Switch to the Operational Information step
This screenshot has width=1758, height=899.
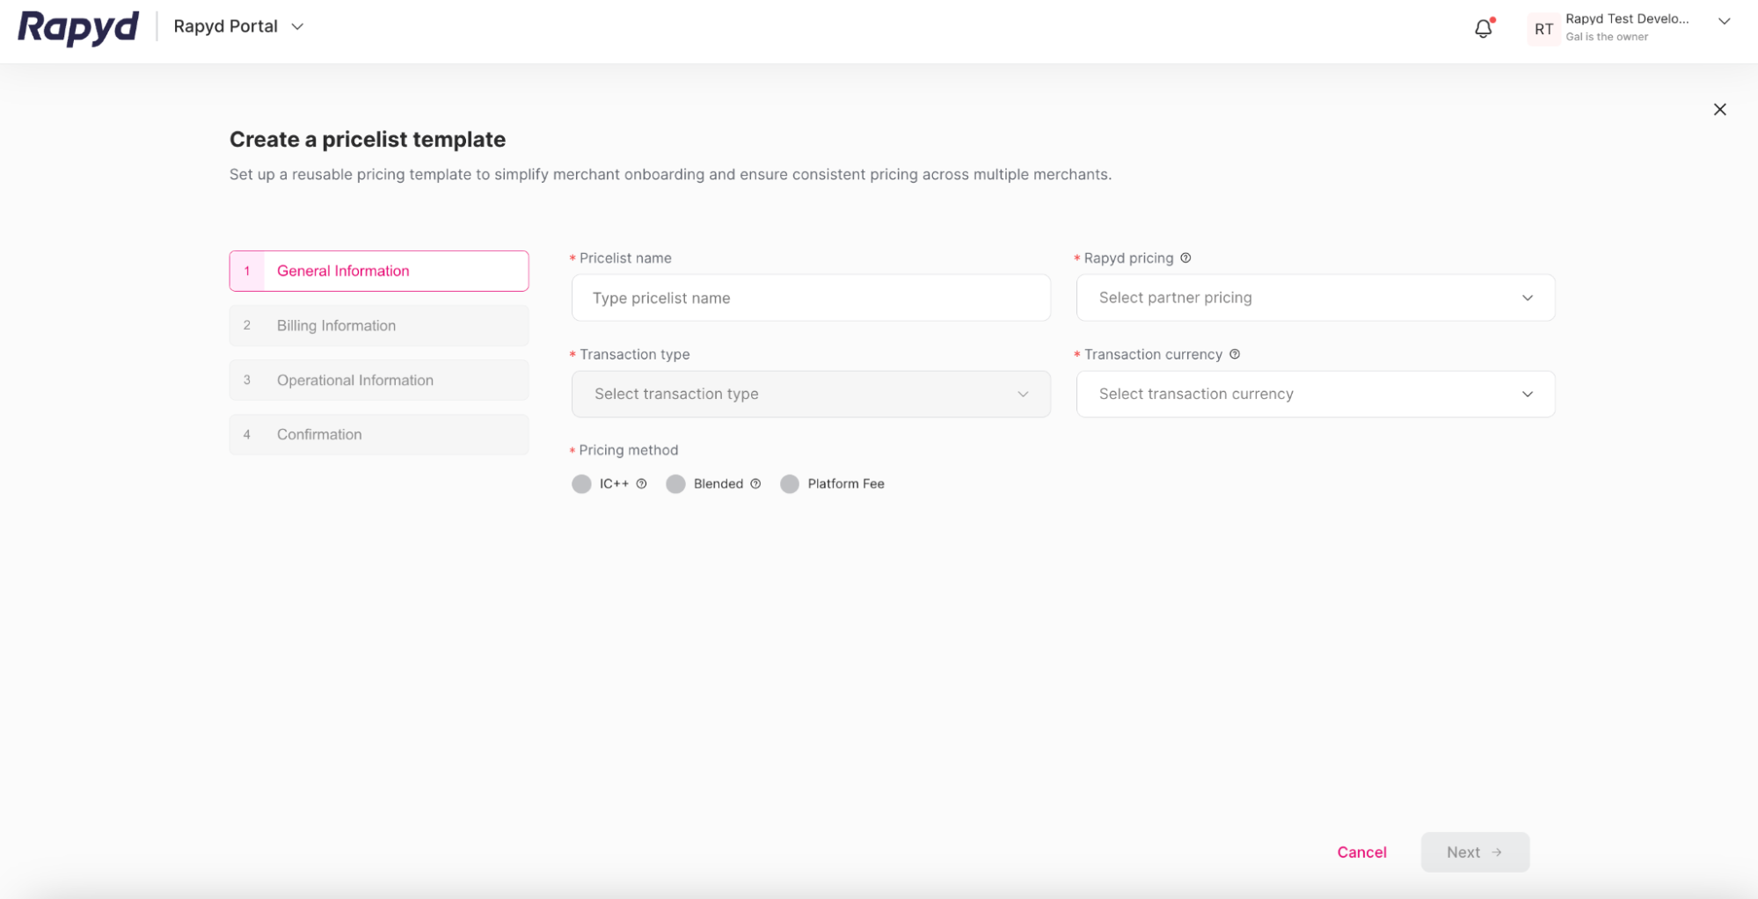[x=378, y=380]
